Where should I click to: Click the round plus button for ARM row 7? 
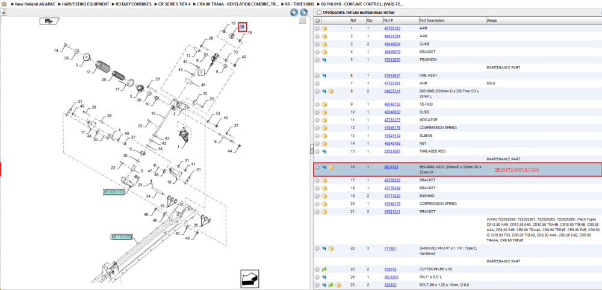[317, 83]
